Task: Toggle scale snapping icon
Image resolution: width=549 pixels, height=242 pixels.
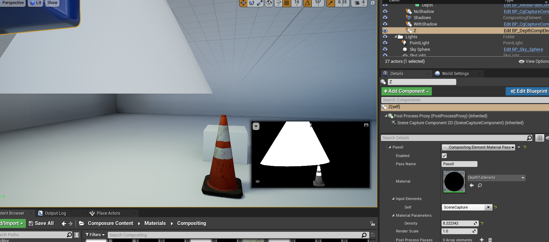Action: click(331, 3)
